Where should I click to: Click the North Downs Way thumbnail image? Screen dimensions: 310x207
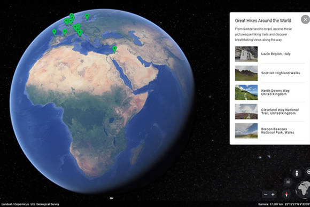point(246,92)
